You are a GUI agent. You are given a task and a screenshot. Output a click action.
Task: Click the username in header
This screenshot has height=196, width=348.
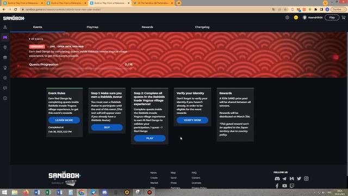coord(315,17)
